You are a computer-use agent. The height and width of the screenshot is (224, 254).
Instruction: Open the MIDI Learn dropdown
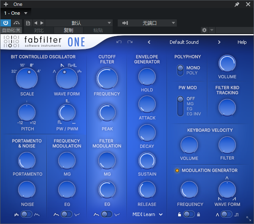coord(147,214)
